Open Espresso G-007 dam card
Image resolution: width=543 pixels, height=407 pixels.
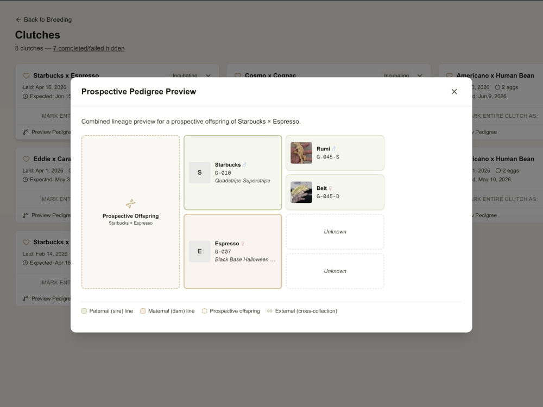pos(233,251)
